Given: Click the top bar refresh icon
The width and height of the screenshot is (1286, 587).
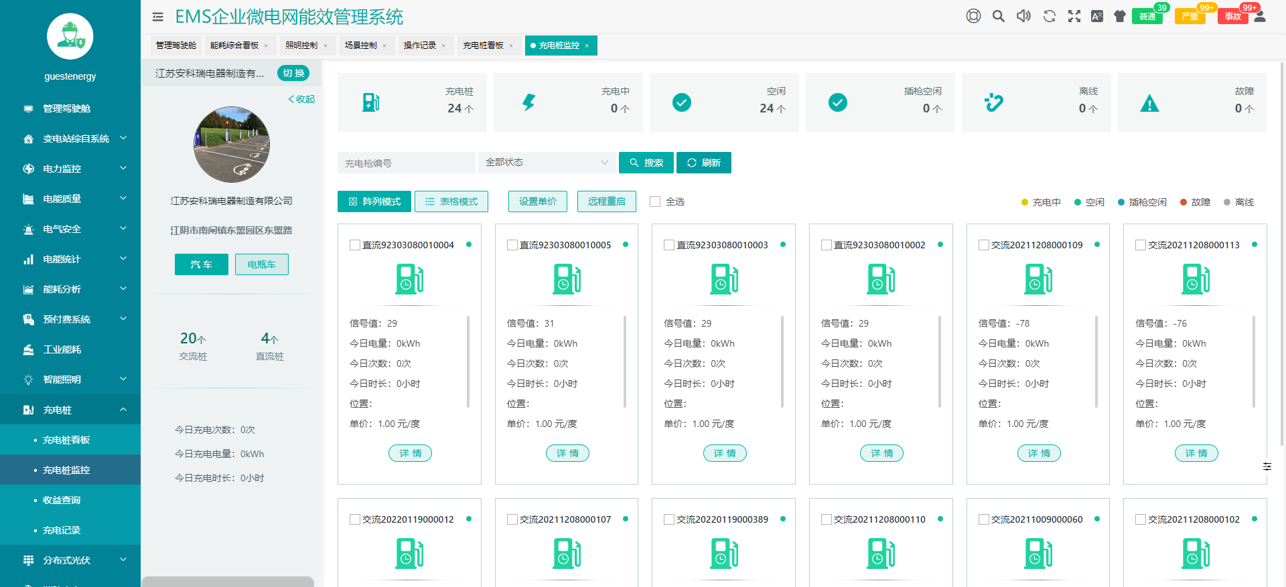Looking at the screenshot, I should [x=1050, y=16].
